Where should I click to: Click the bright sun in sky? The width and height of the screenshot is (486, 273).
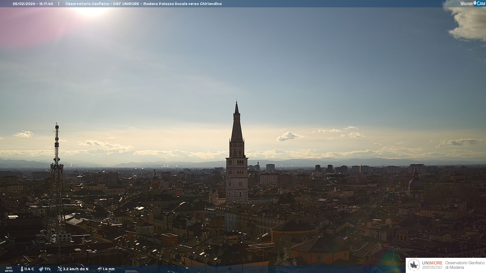[x=90, y=11]
